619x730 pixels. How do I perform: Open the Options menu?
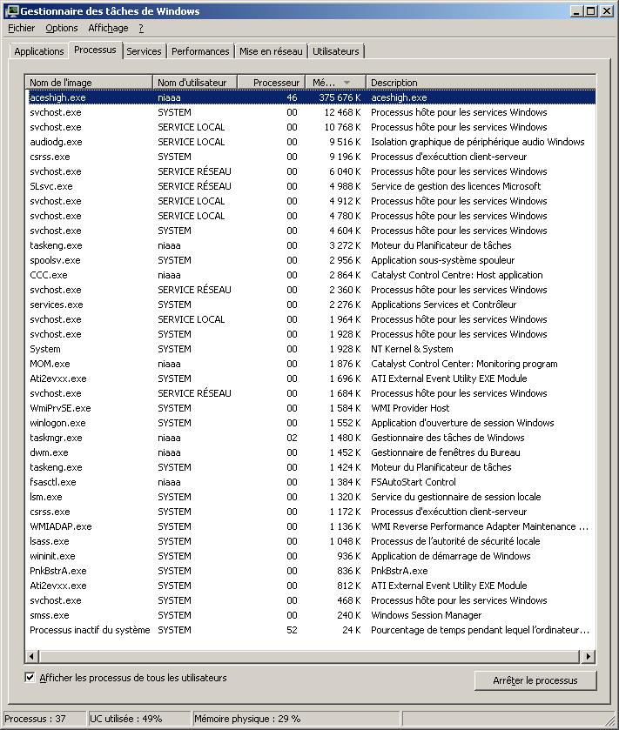[x=62, y=29]
